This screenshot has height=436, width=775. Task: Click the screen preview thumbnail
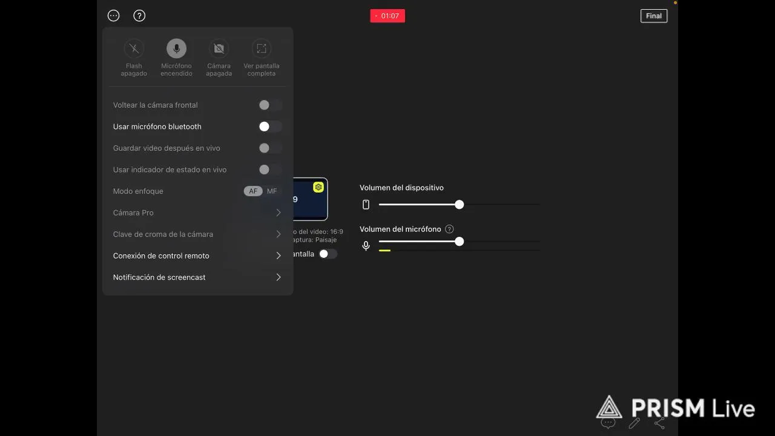310,199
